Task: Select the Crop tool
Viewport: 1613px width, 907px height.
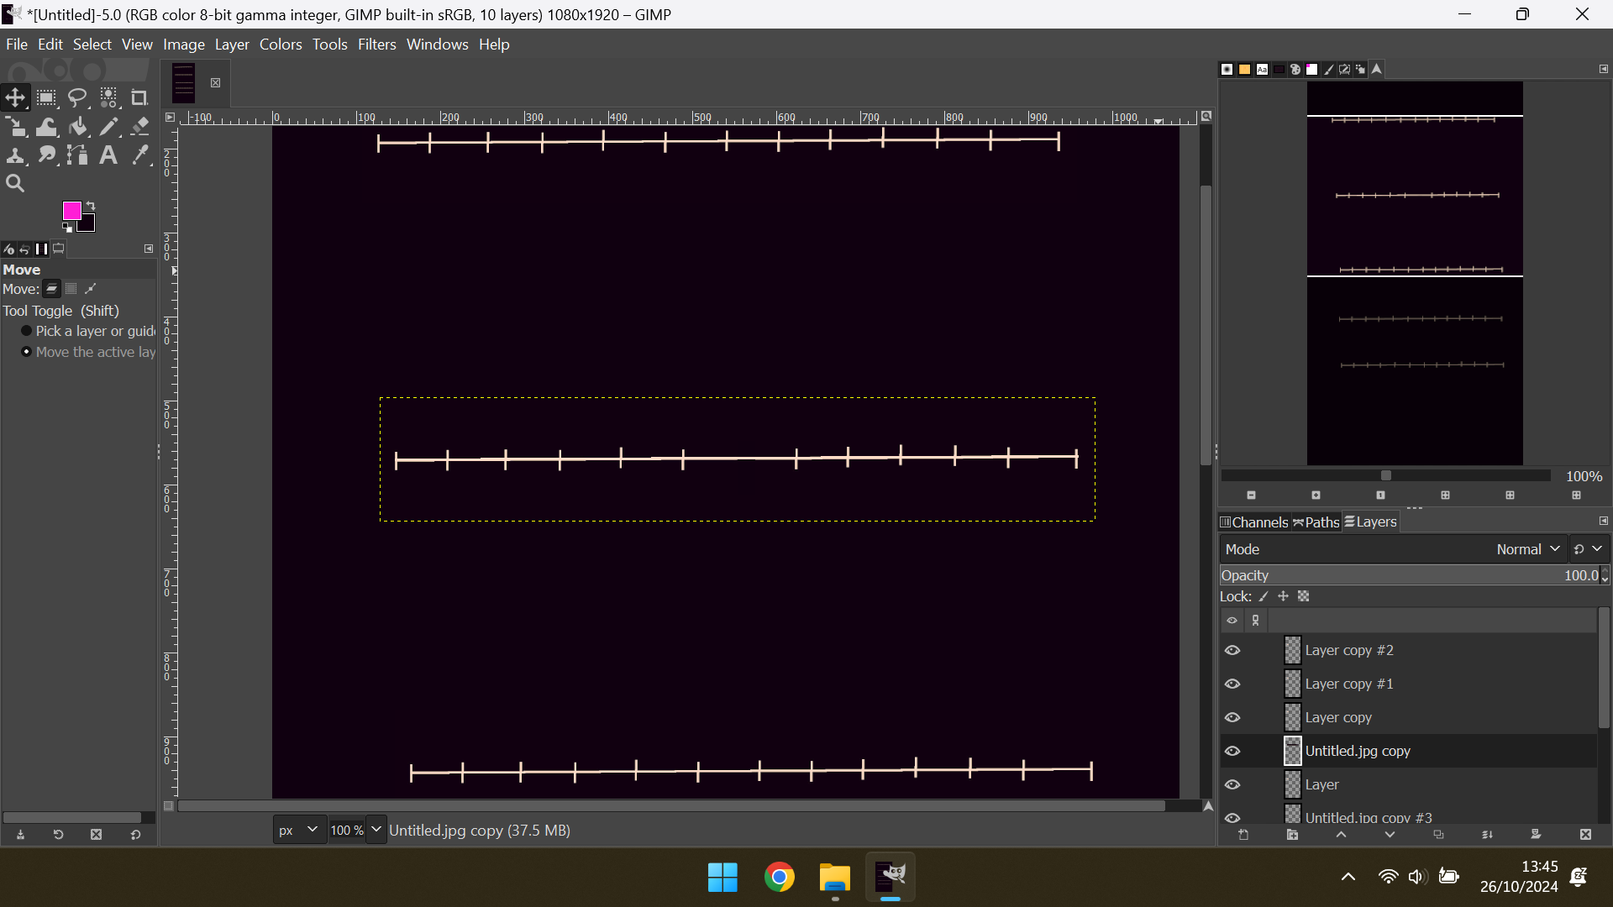Action: point(139,98)
